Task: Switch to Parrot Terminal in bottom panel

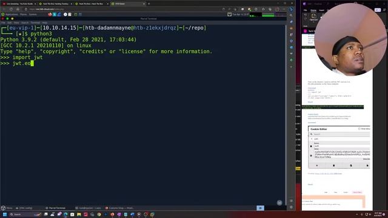Action: pos(55,208)
